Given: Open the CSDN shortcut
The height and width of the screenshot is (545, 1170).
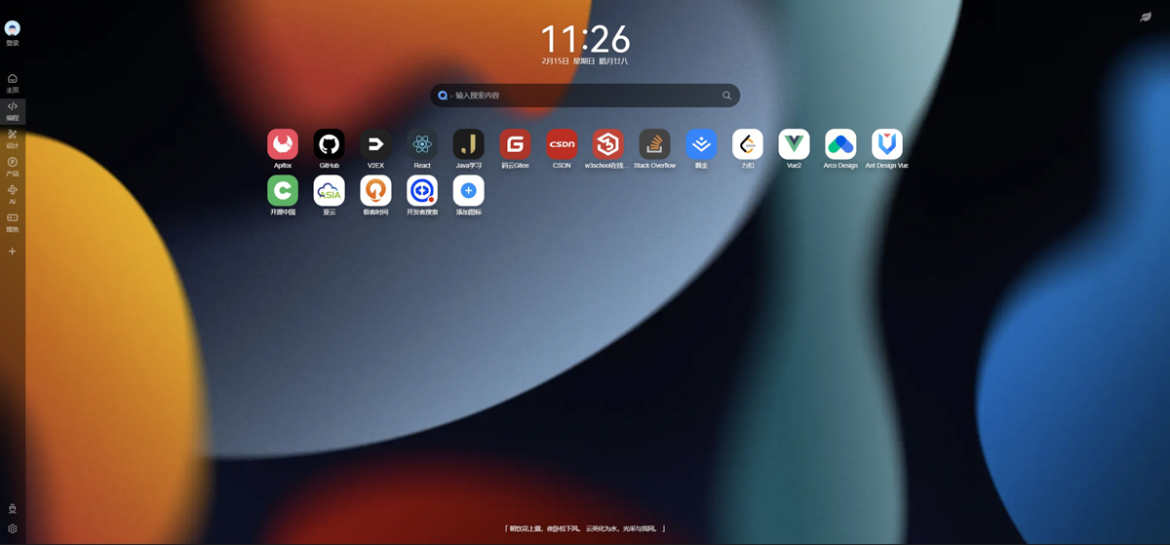Looking at the screenshot, I should pyautogui.click(x=562, y=144).
